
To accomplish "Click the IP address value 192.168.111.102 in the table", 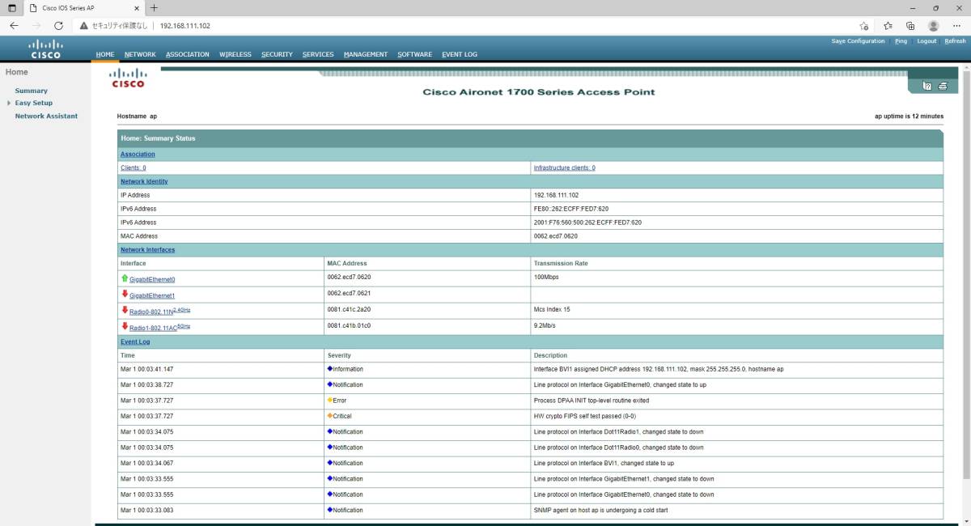I will [x=556, y=195].
